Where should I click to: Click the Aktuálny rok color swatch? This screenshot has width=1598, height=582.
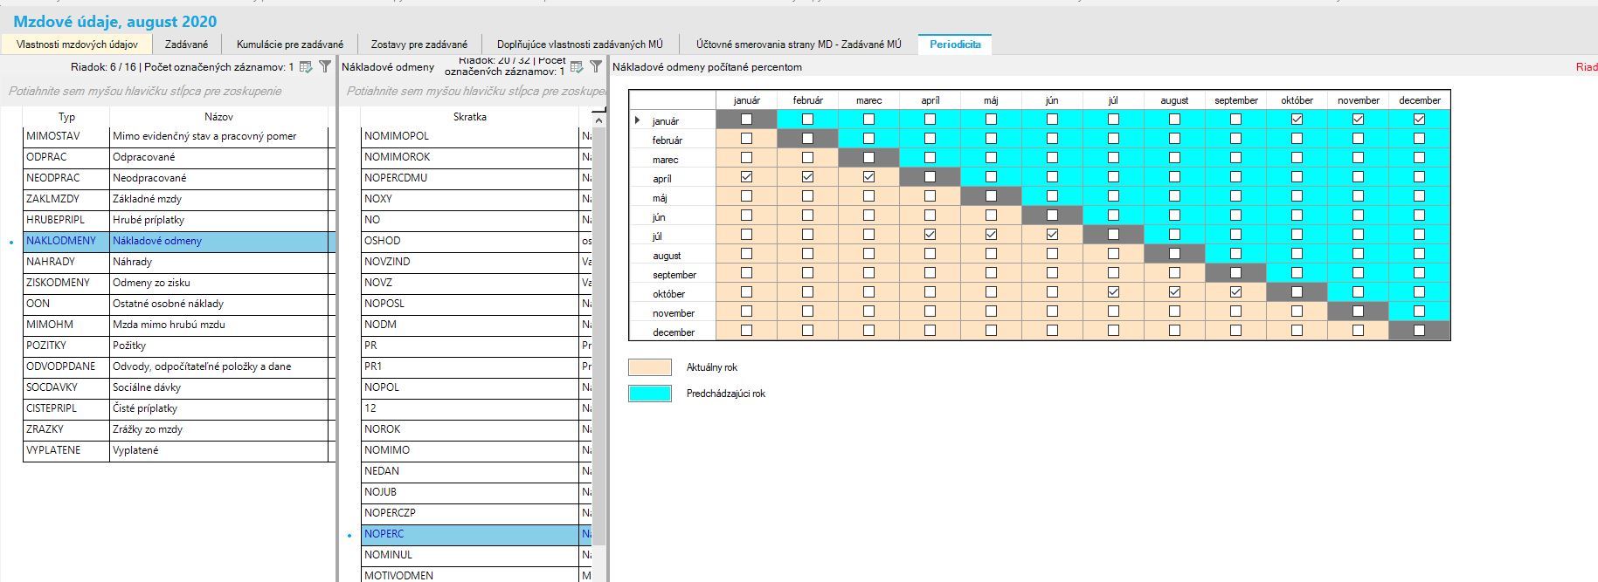(650, 367)
